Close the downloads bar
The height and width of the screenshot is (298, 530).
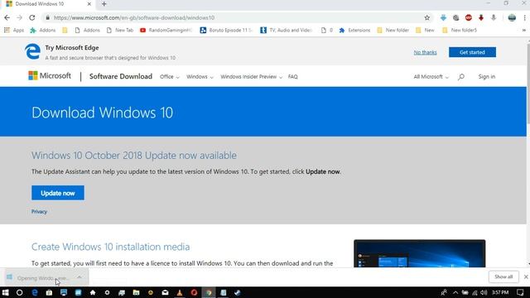coord(526,276)
